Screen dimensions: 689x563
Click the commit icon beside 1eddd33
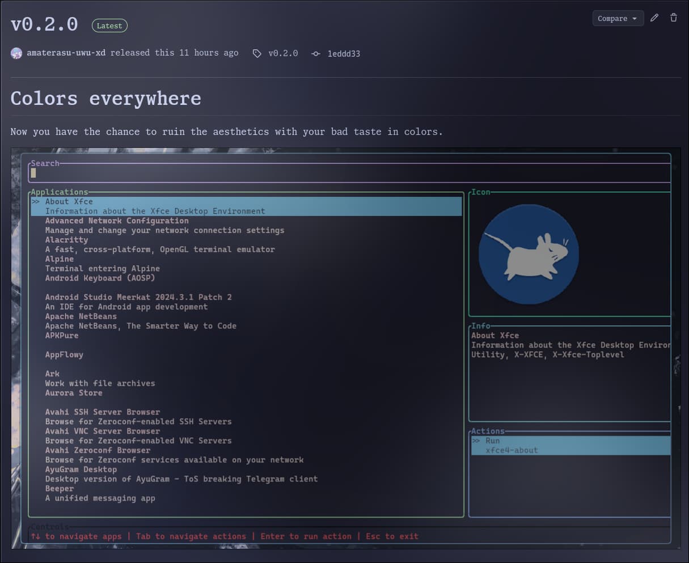[x=316, y=53]
